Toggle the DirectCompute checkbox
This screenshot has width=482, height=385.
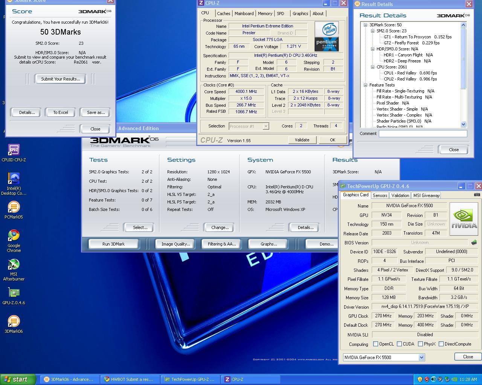point(441,344)
